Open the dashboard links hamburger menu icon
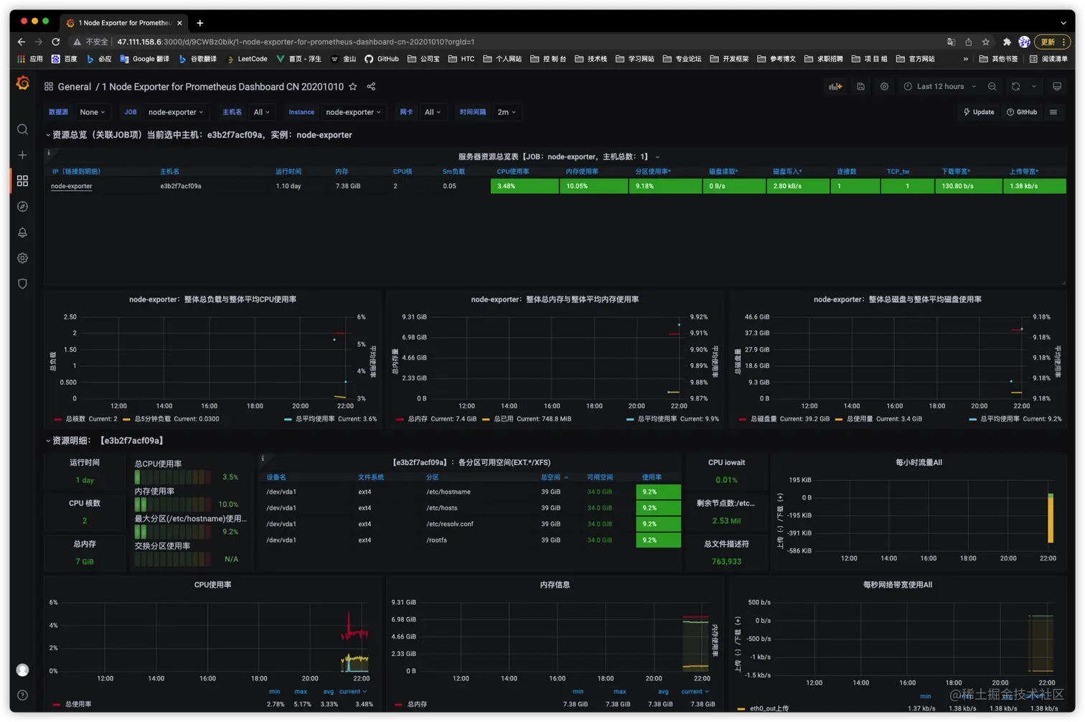This screenshot has width=1085, height=722. (1053, 112)
